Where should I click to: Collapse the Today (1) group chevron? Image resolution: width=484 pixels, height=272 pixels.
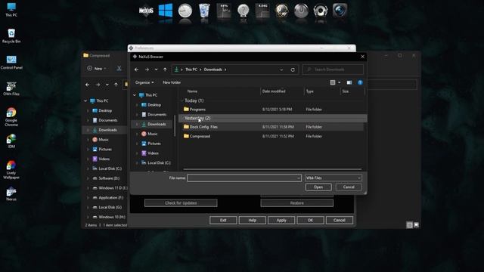point(181,100)
